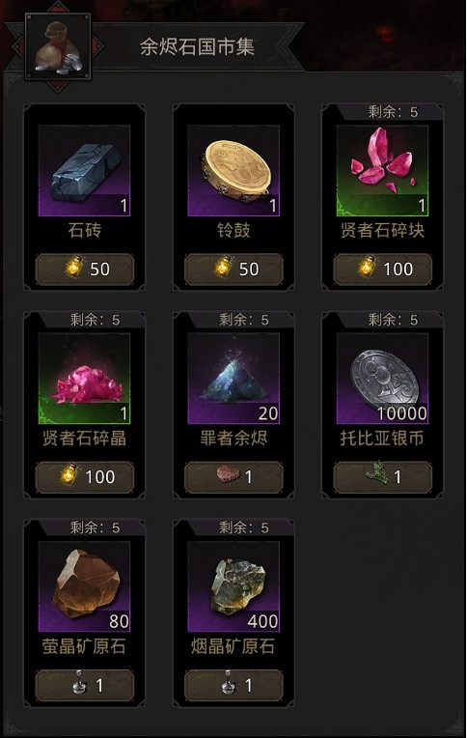Select the 铃鼓 tambourine item icon
Image resolution: width=467 pixels, height=738 pixels.
tap(233, 171)
